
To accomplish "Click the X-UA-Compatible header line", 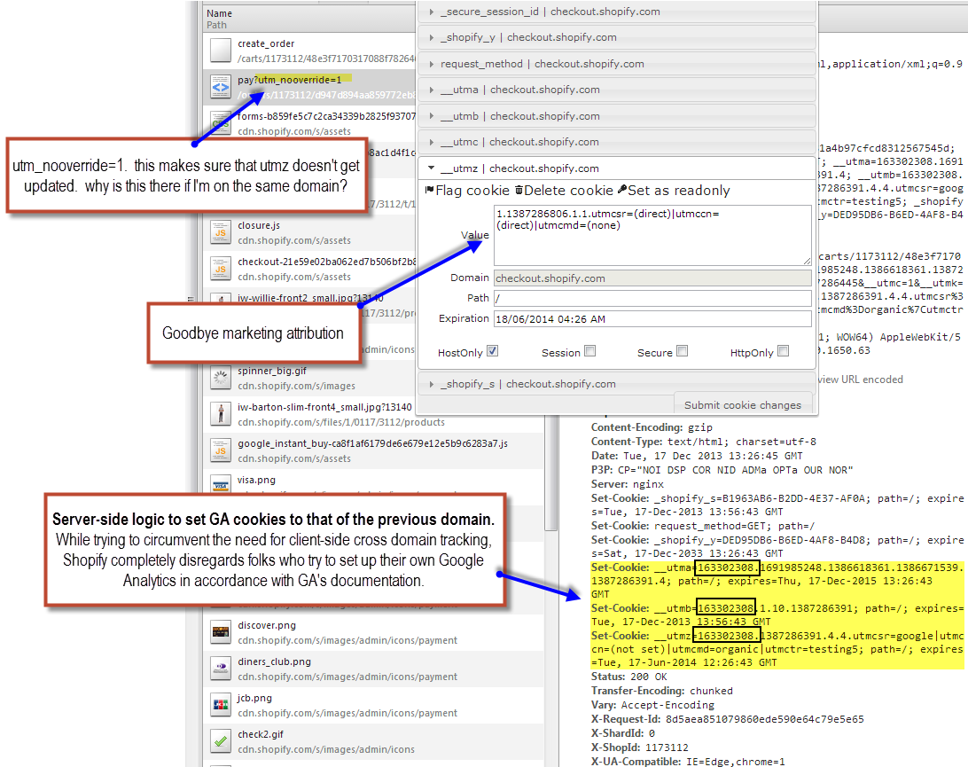I will (x=688, y=762).
